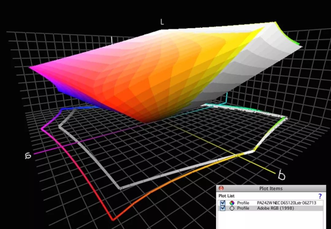Click the empty area of the Plot List box
This screenshot has width=331, height=229.
[x=271, y=220]
